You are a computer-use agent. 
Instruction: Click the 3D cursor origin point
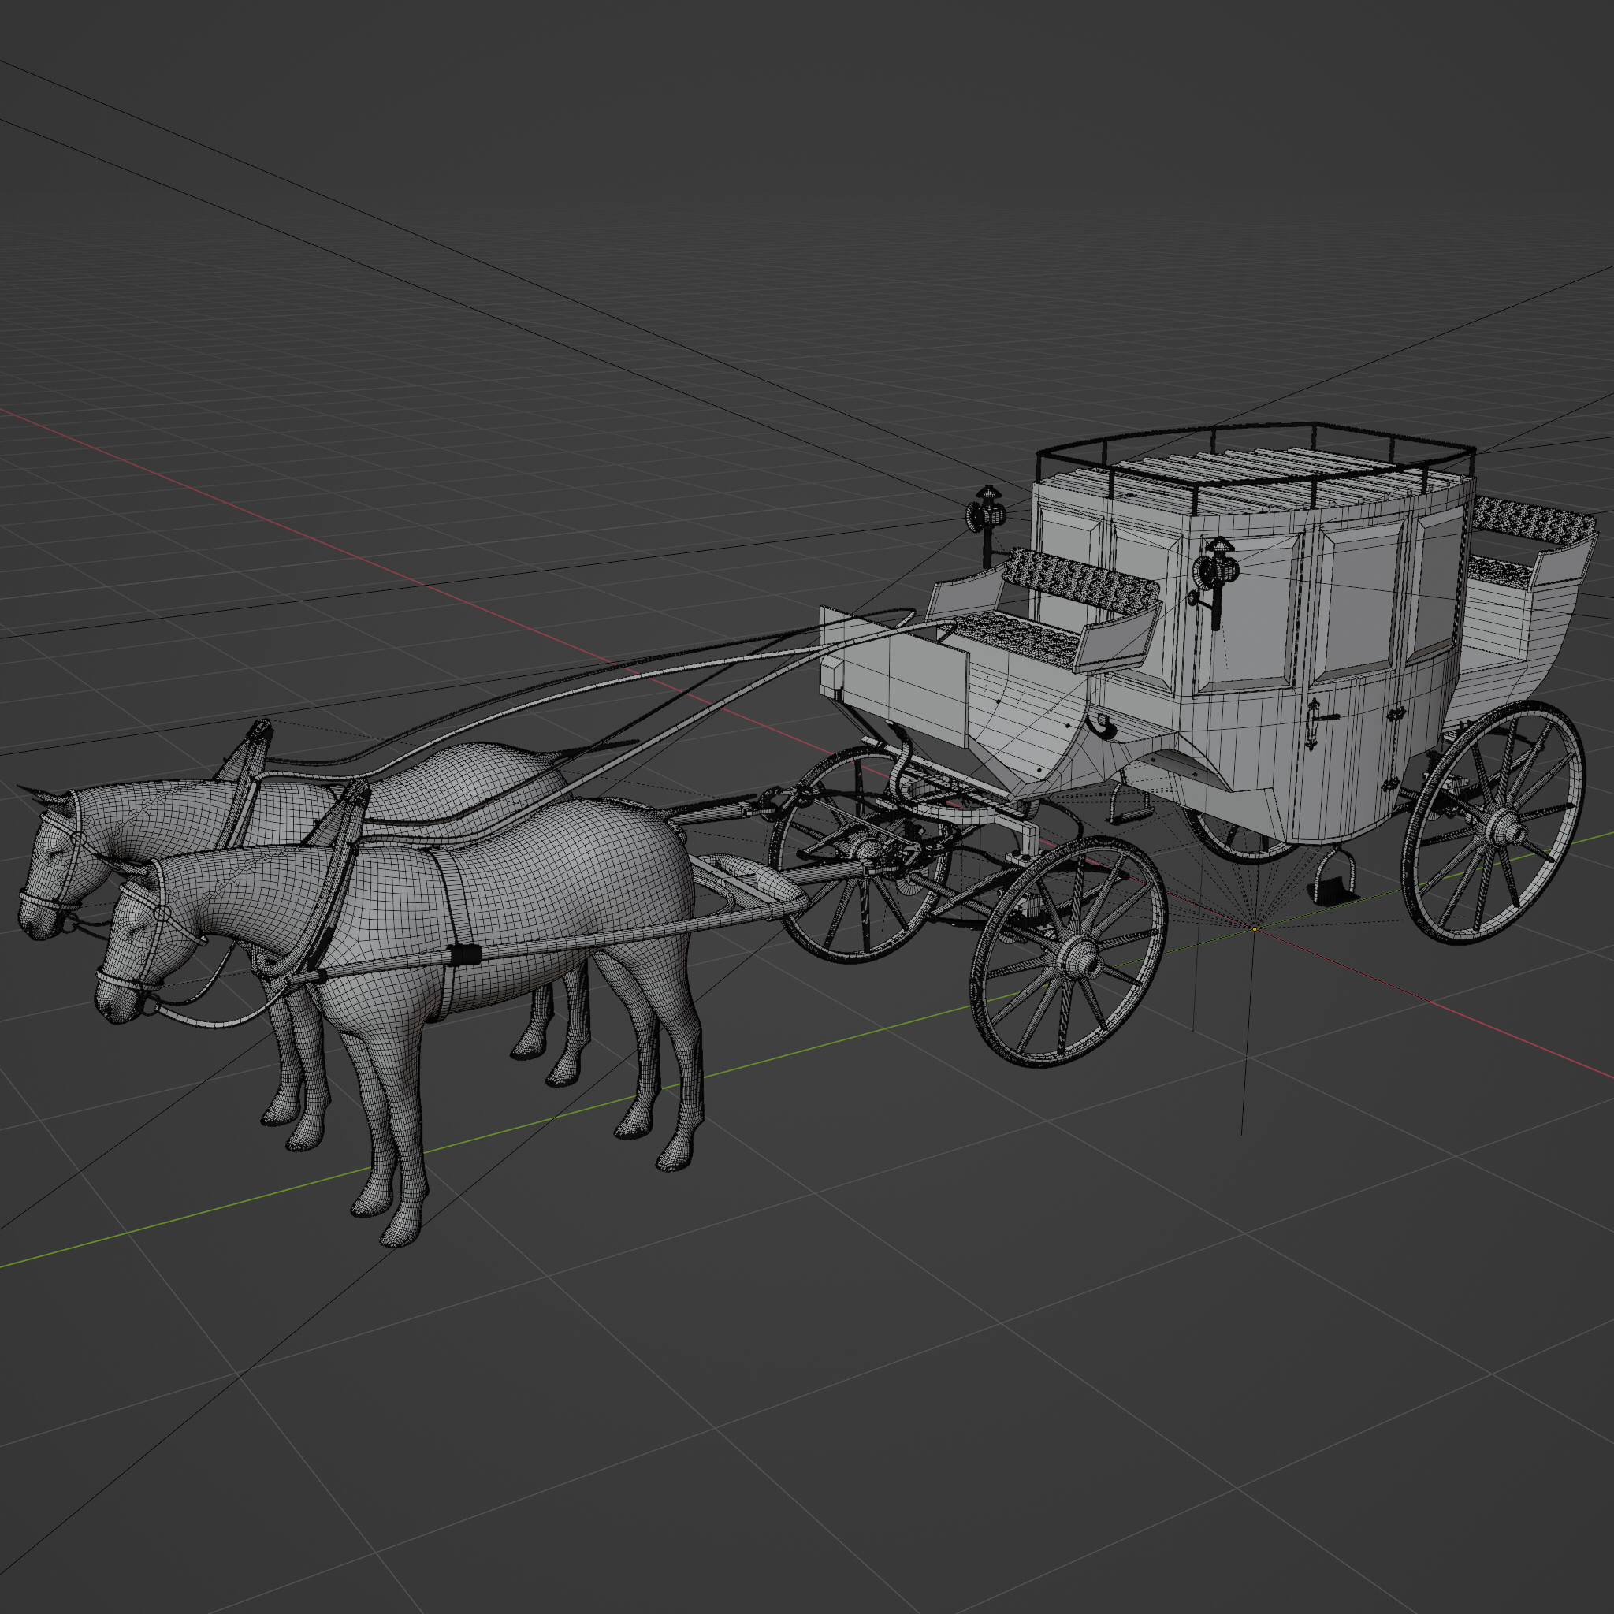point(1254,928)
